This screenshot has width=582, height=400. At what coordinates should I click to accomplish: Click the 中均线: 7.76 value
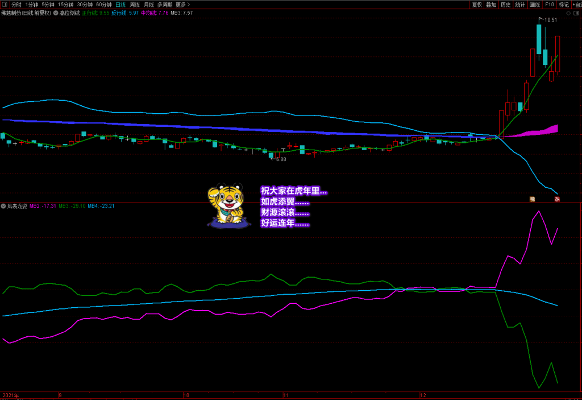155,13
